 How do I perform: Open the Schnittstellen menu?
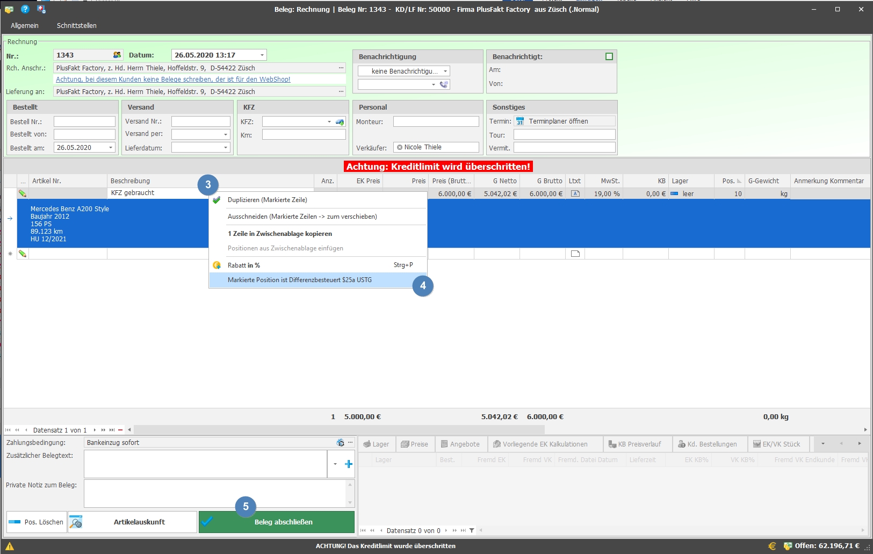click(77, 26)
